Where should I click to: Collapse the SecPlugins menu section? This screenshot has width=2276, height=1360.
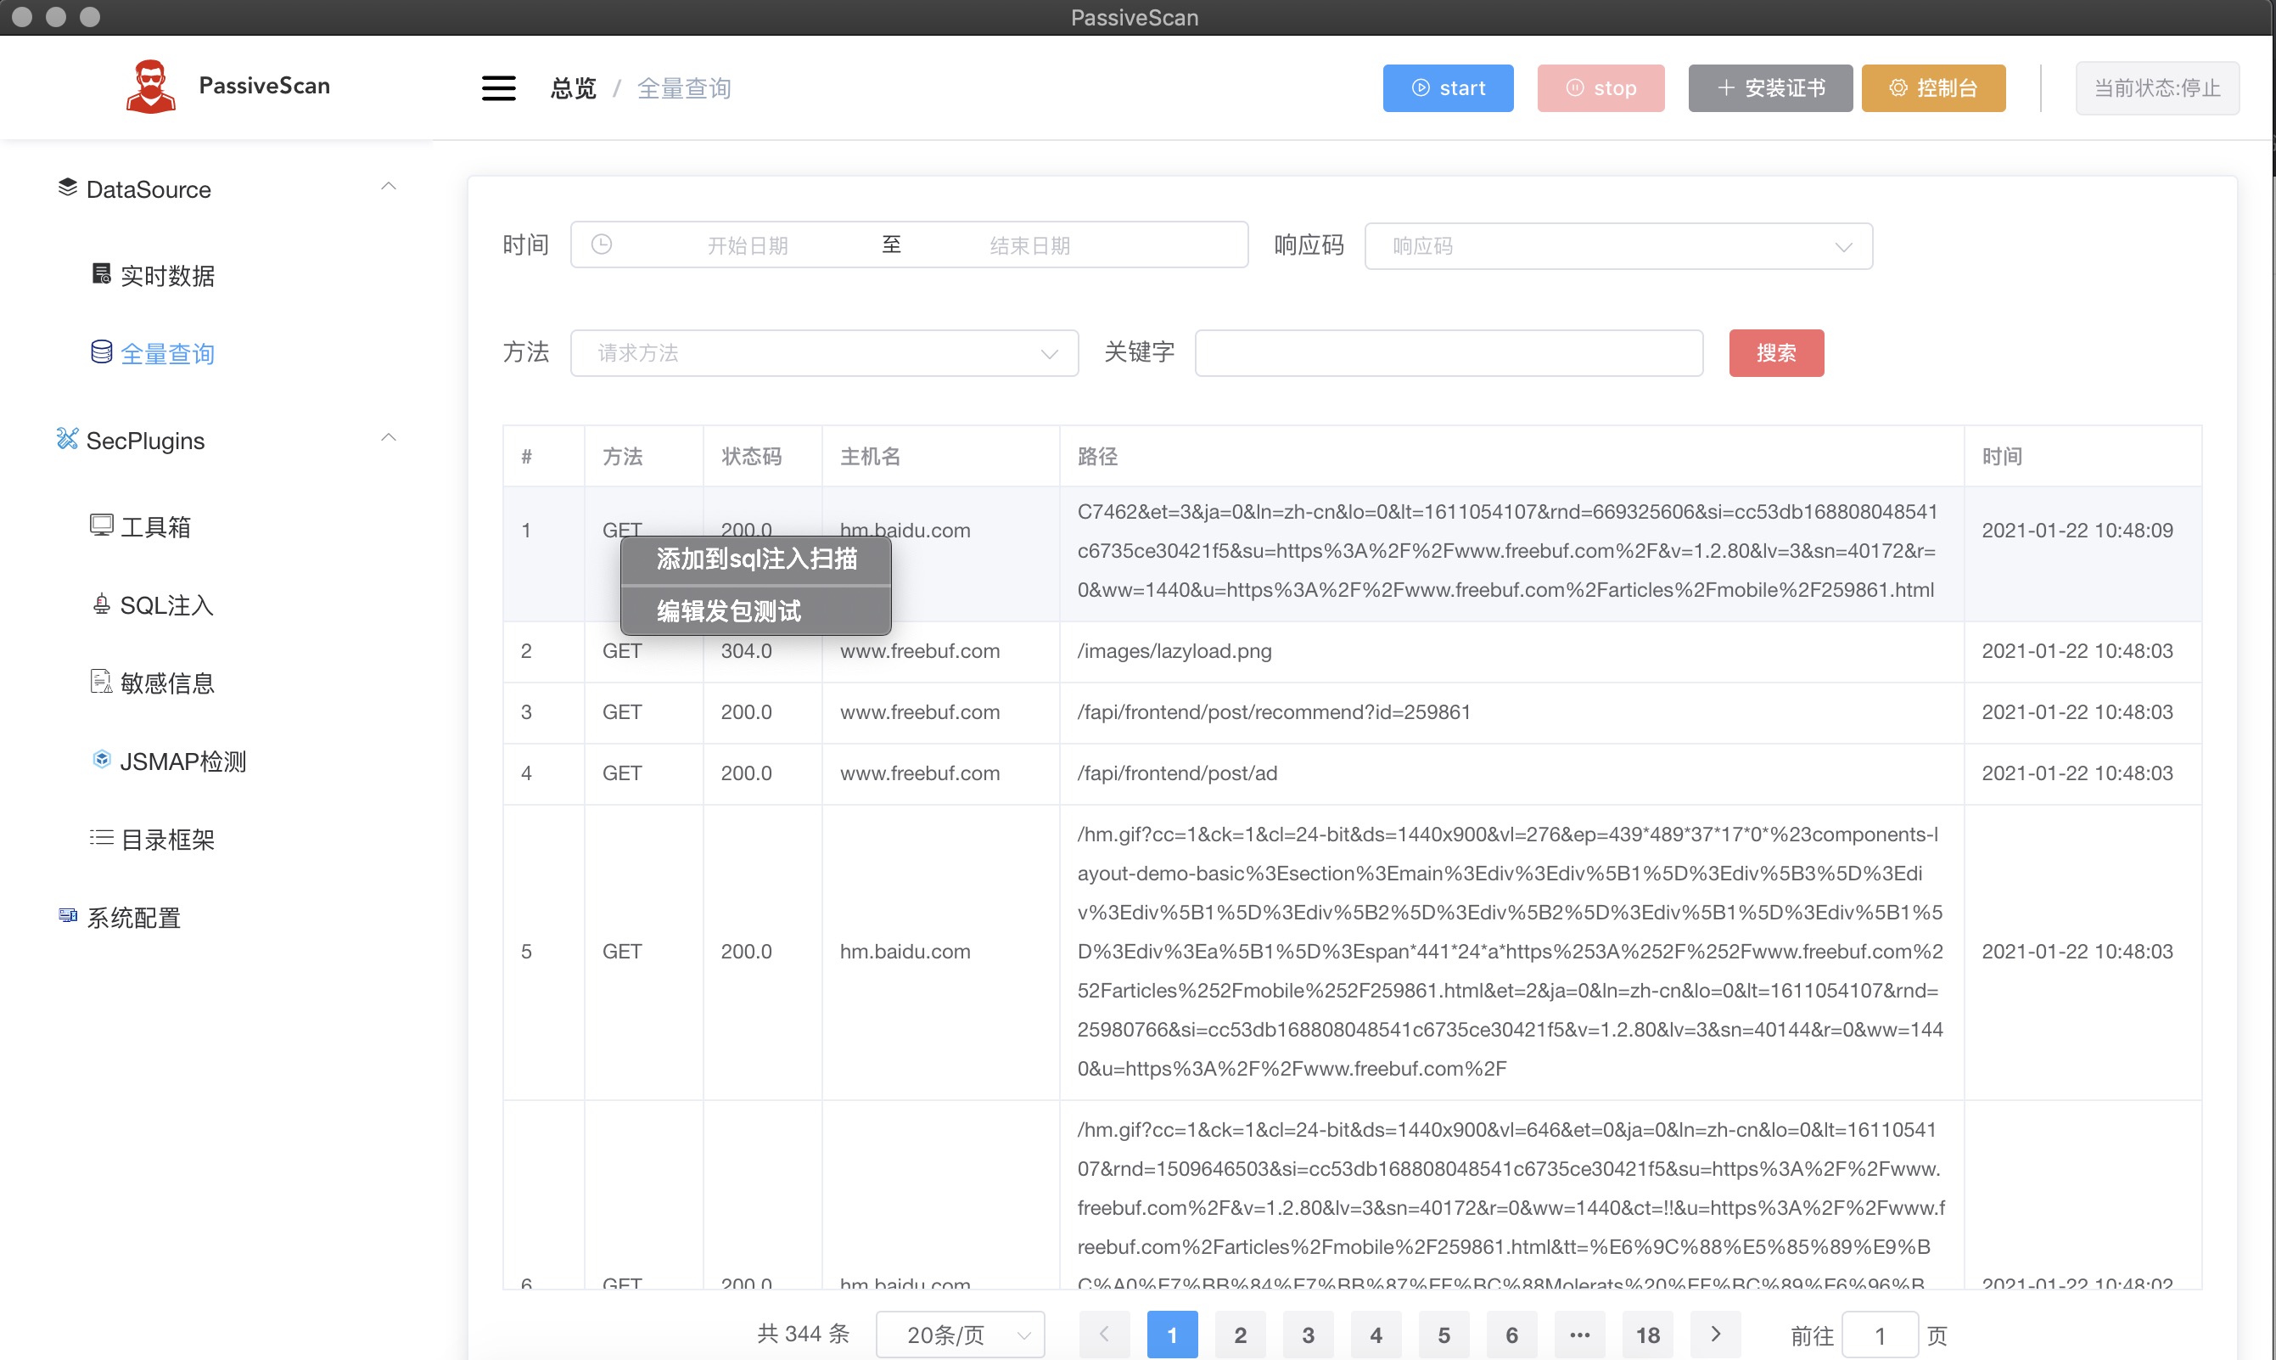coord(389,438)
